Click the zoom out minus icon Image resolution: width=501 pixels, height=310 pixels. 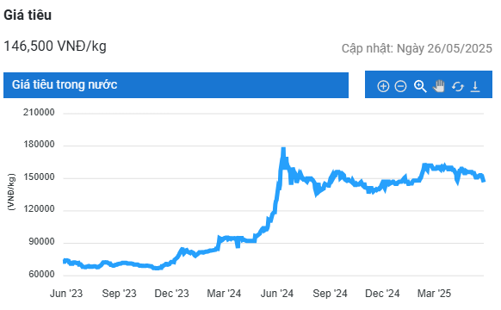400,86
